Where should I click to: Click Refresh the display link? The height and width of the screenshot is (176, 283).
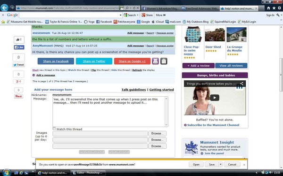(x=137, y=70)
